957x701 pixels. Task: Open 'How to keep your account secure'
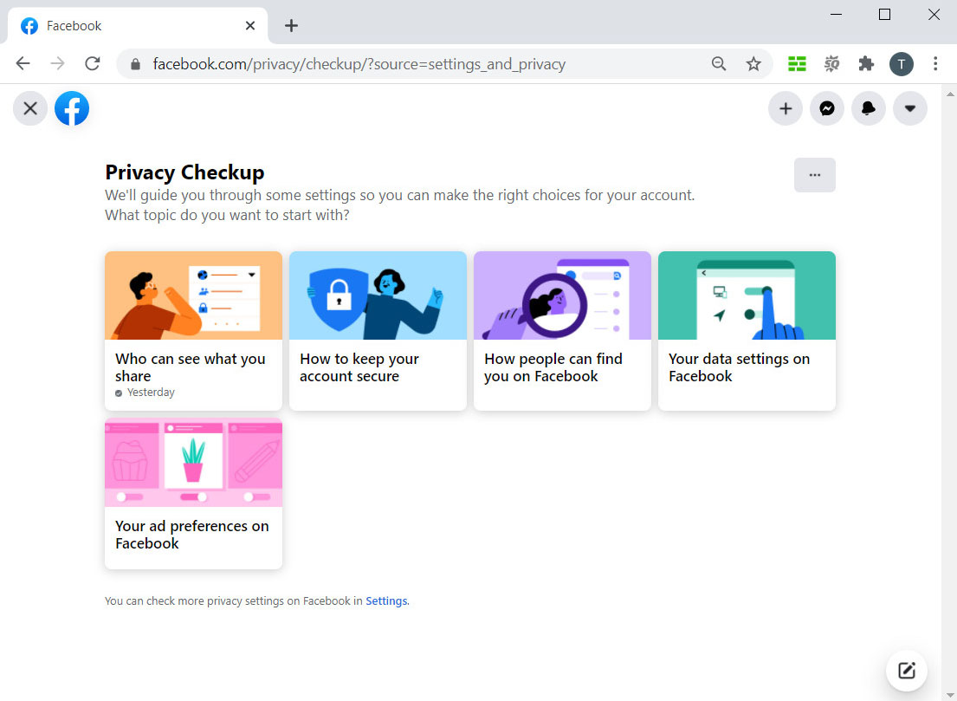[378, 331]
